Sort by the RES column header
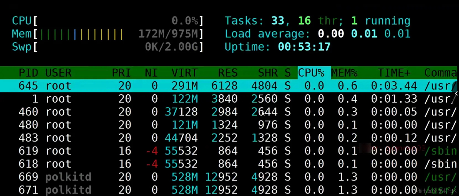 228,73
